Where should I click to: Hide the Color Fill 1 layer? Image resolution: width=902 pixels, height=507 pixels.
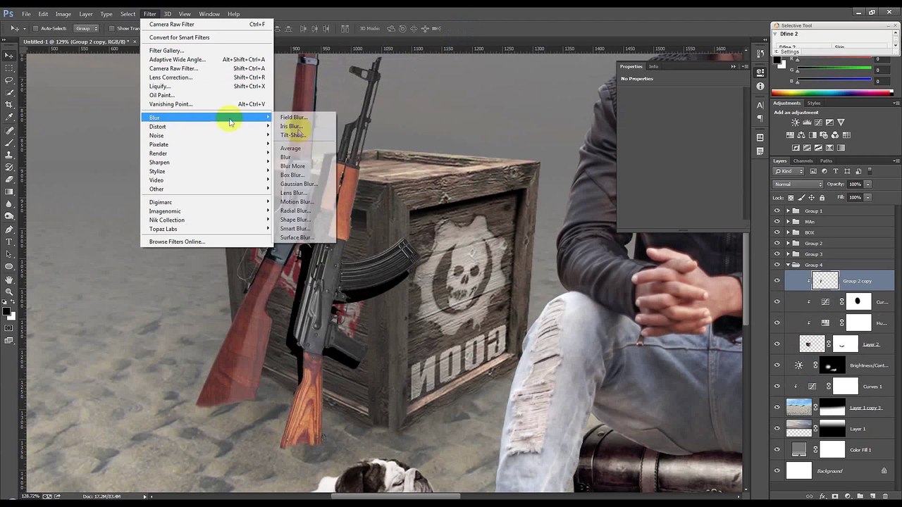(x=777, y=450)
